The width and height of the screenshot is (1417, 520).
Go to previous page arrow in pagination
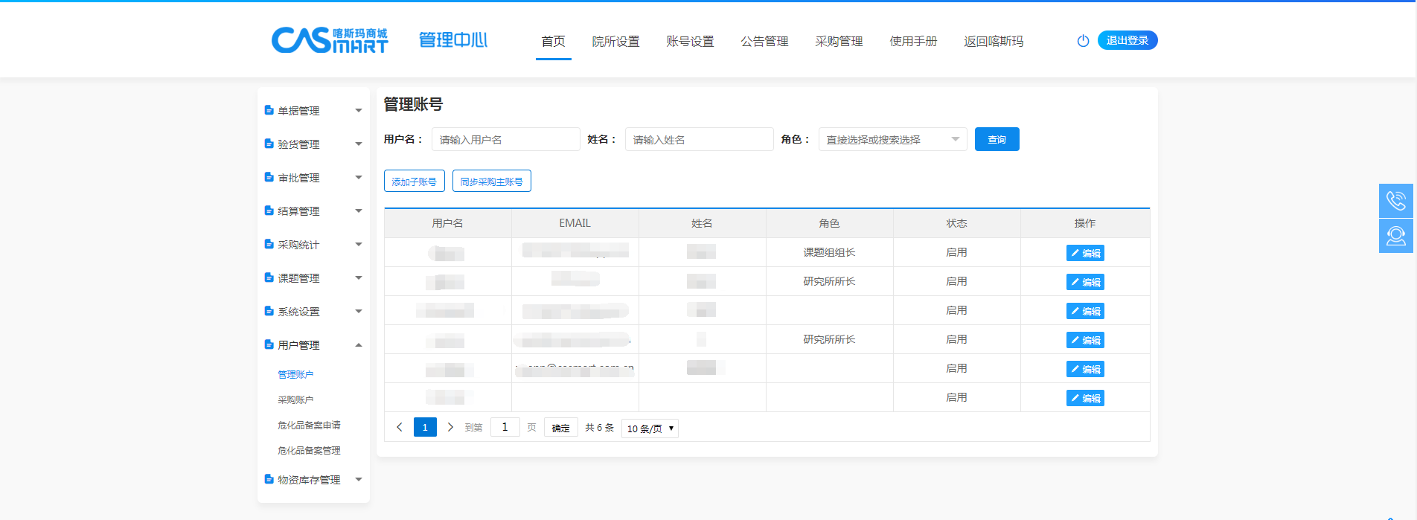[x=400, y=427]
